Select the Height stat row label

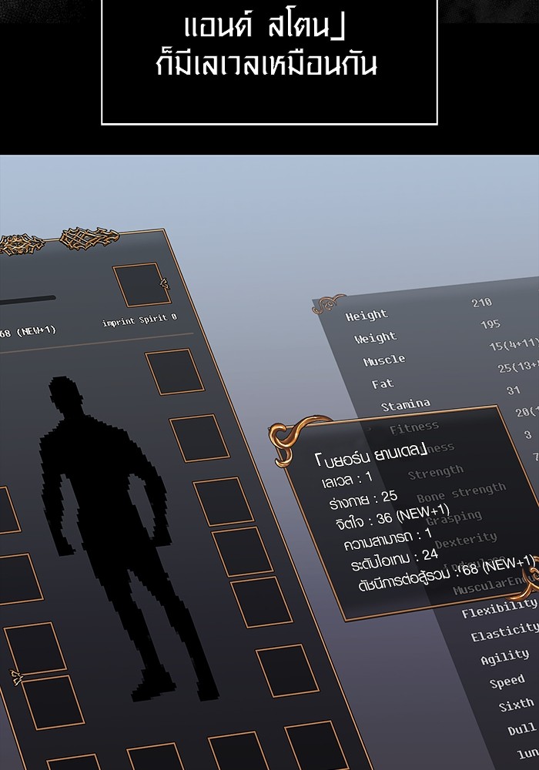[x=367, y=315]
